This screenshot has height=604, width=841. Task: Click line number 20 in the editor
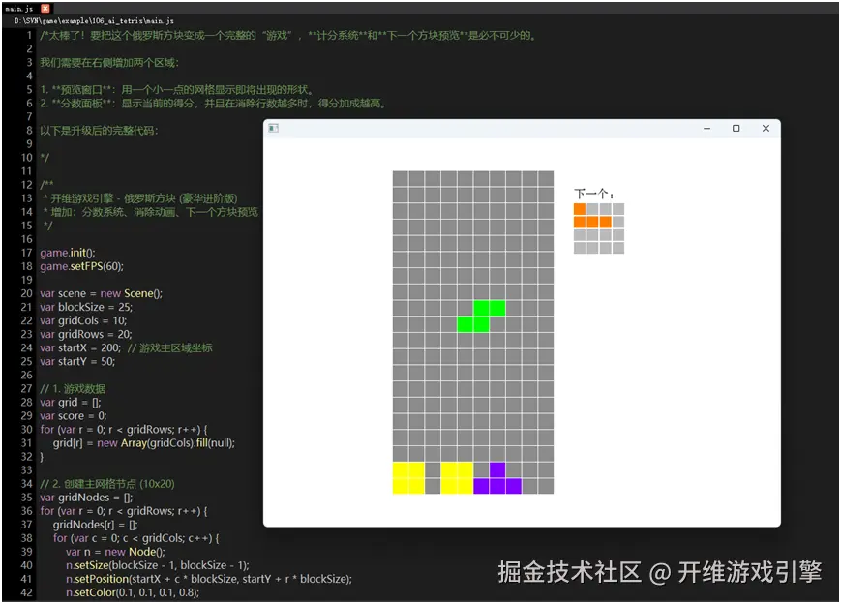point(27,292)
